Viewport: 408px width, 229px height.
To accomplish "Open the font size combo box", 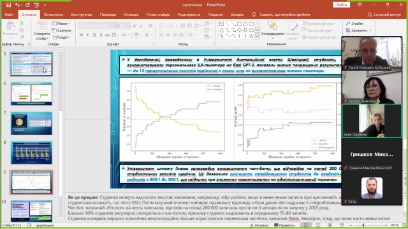I will pyautogui.click(x=122, y=25).
